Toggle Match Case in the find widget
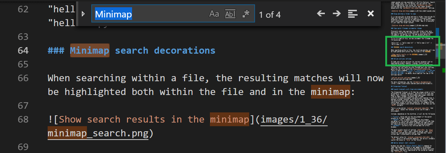The width and height of the screenshot is (446, 153). click(214, 14)
